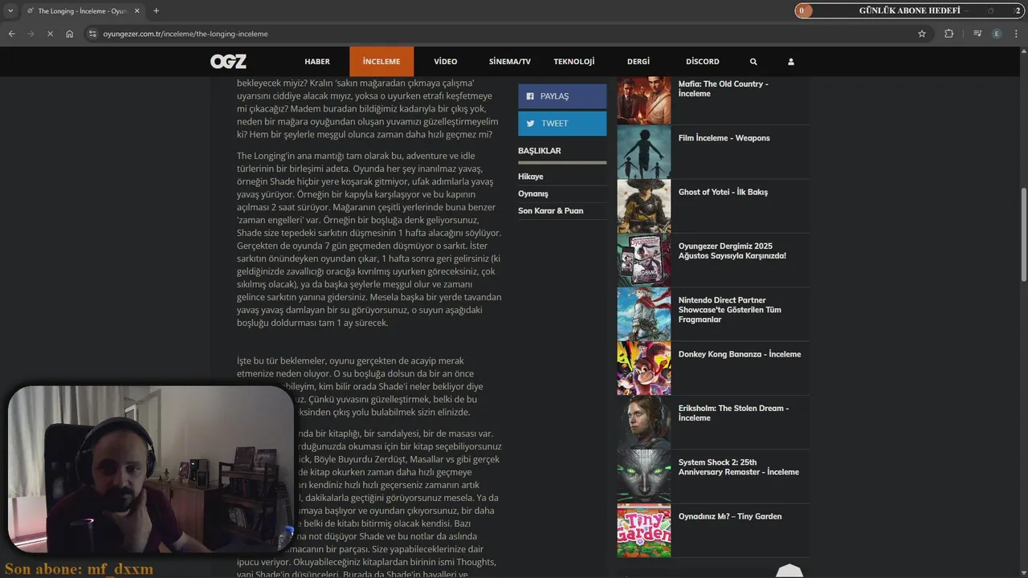Open the tab search dropdown arrow
1028x578 pixels.
point(10,10)
